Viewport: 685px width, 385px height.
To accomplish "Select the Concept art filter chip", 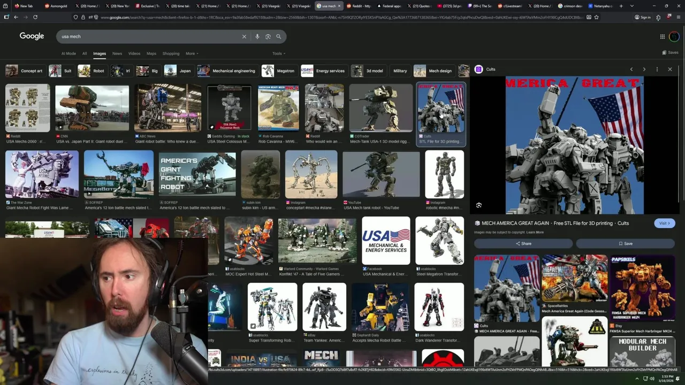I will pos(25,71).
